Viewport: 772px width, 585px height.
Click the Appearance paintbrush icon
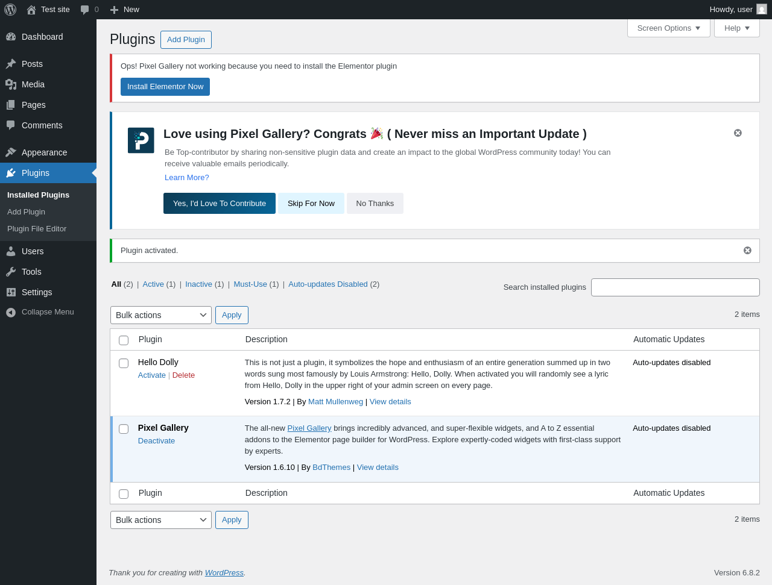(x=11, y=152)
